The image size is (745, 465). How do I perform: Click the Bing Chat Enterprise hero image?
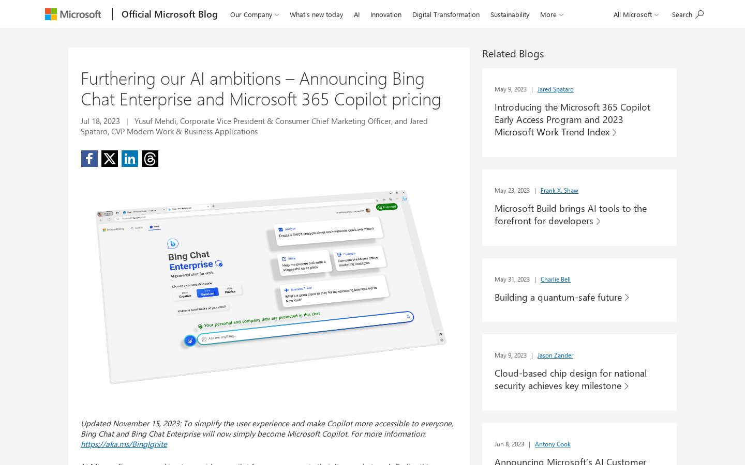(x=269, y=287)
